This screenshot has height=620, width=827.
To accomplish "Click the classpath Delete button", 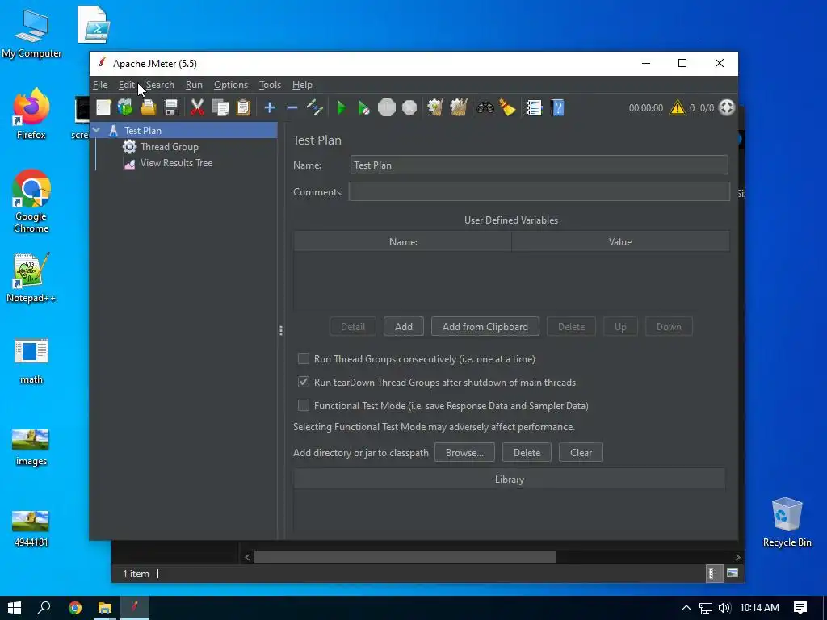I will coord(527,452).
